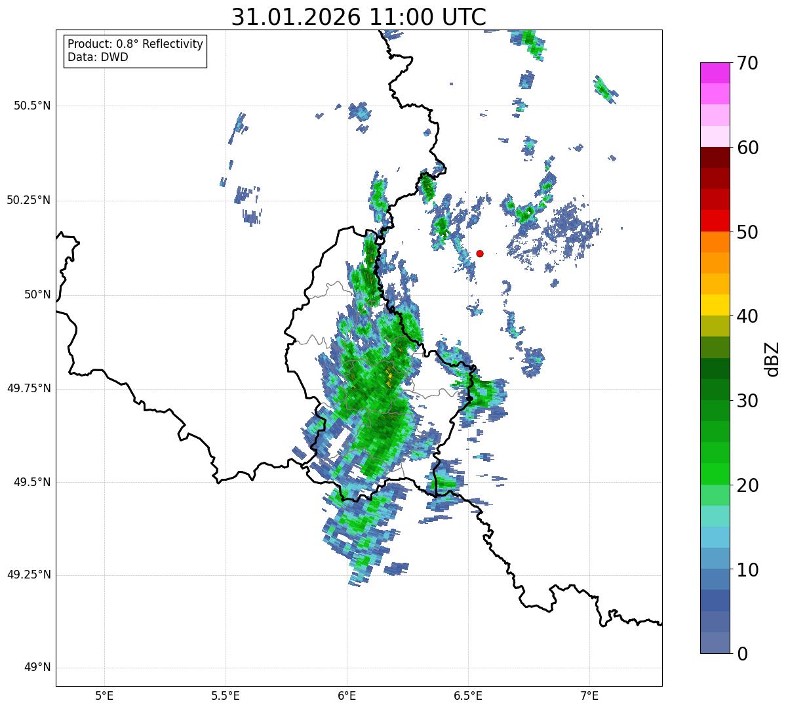Click the latitude label '49.75°N'
788x709 pixels.
(28, 388)
